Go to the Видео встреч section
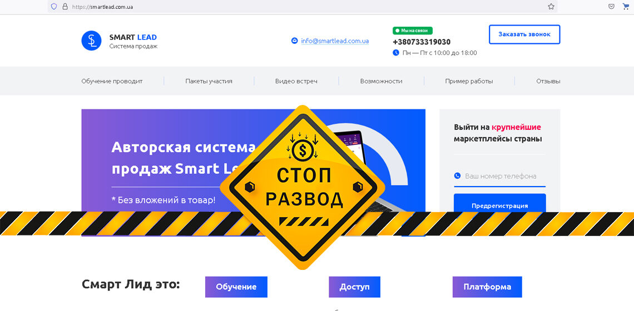 pyautogui.click(x=296, y=81)
